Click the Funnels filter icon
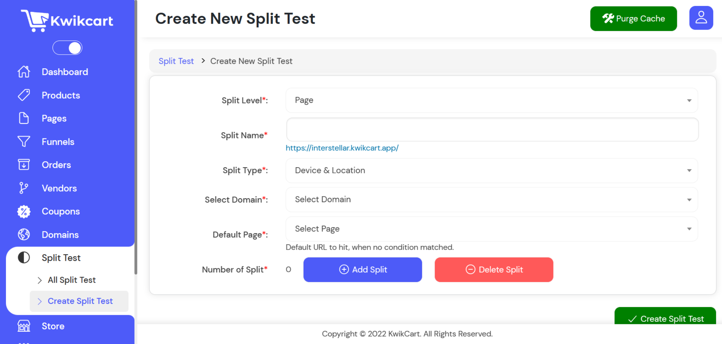Viewport: 722px width, 344px height. click(x=24, y=142)
